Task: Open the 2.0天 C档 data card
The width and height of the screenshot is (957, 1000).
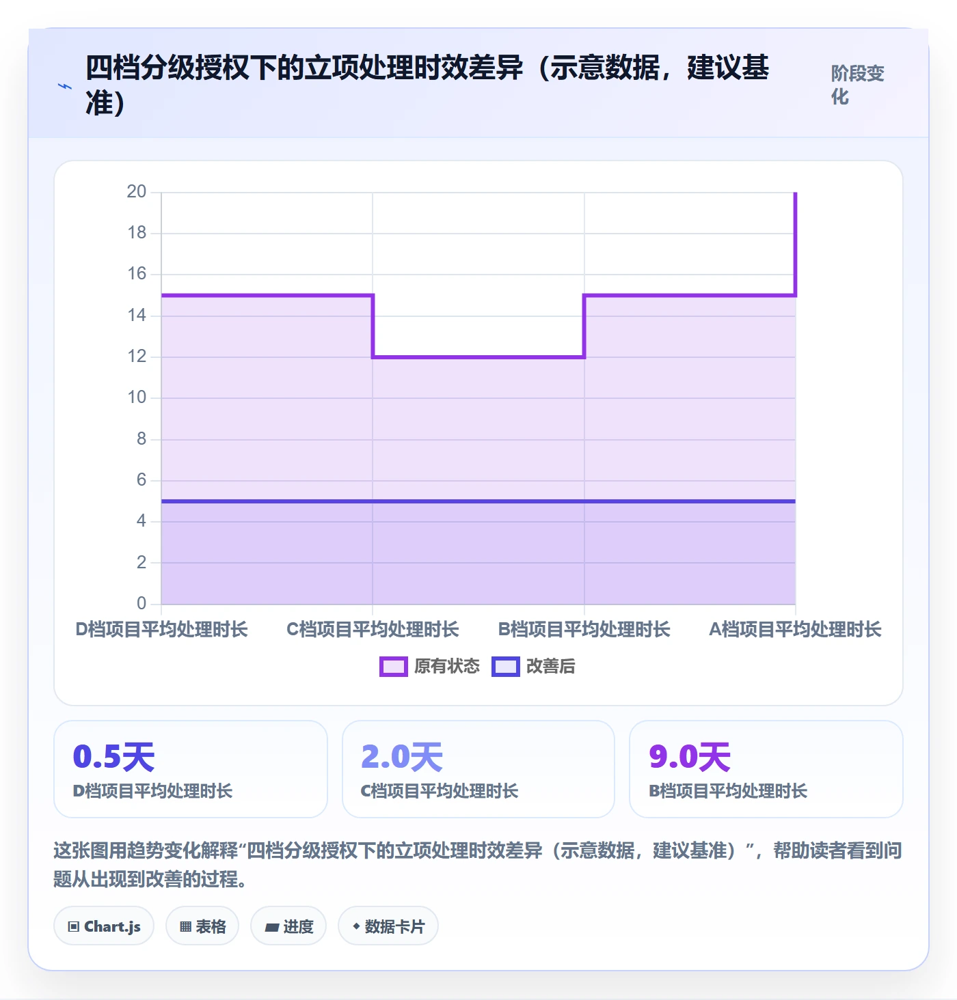Action: click(478, 769)
